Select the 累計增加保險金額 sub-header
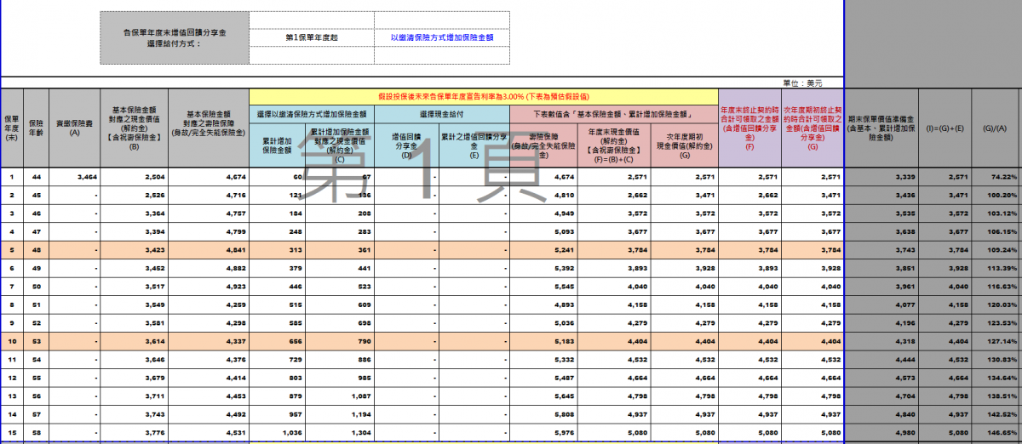The width and height of the screenshot is (1022, 444). [278, 145]
